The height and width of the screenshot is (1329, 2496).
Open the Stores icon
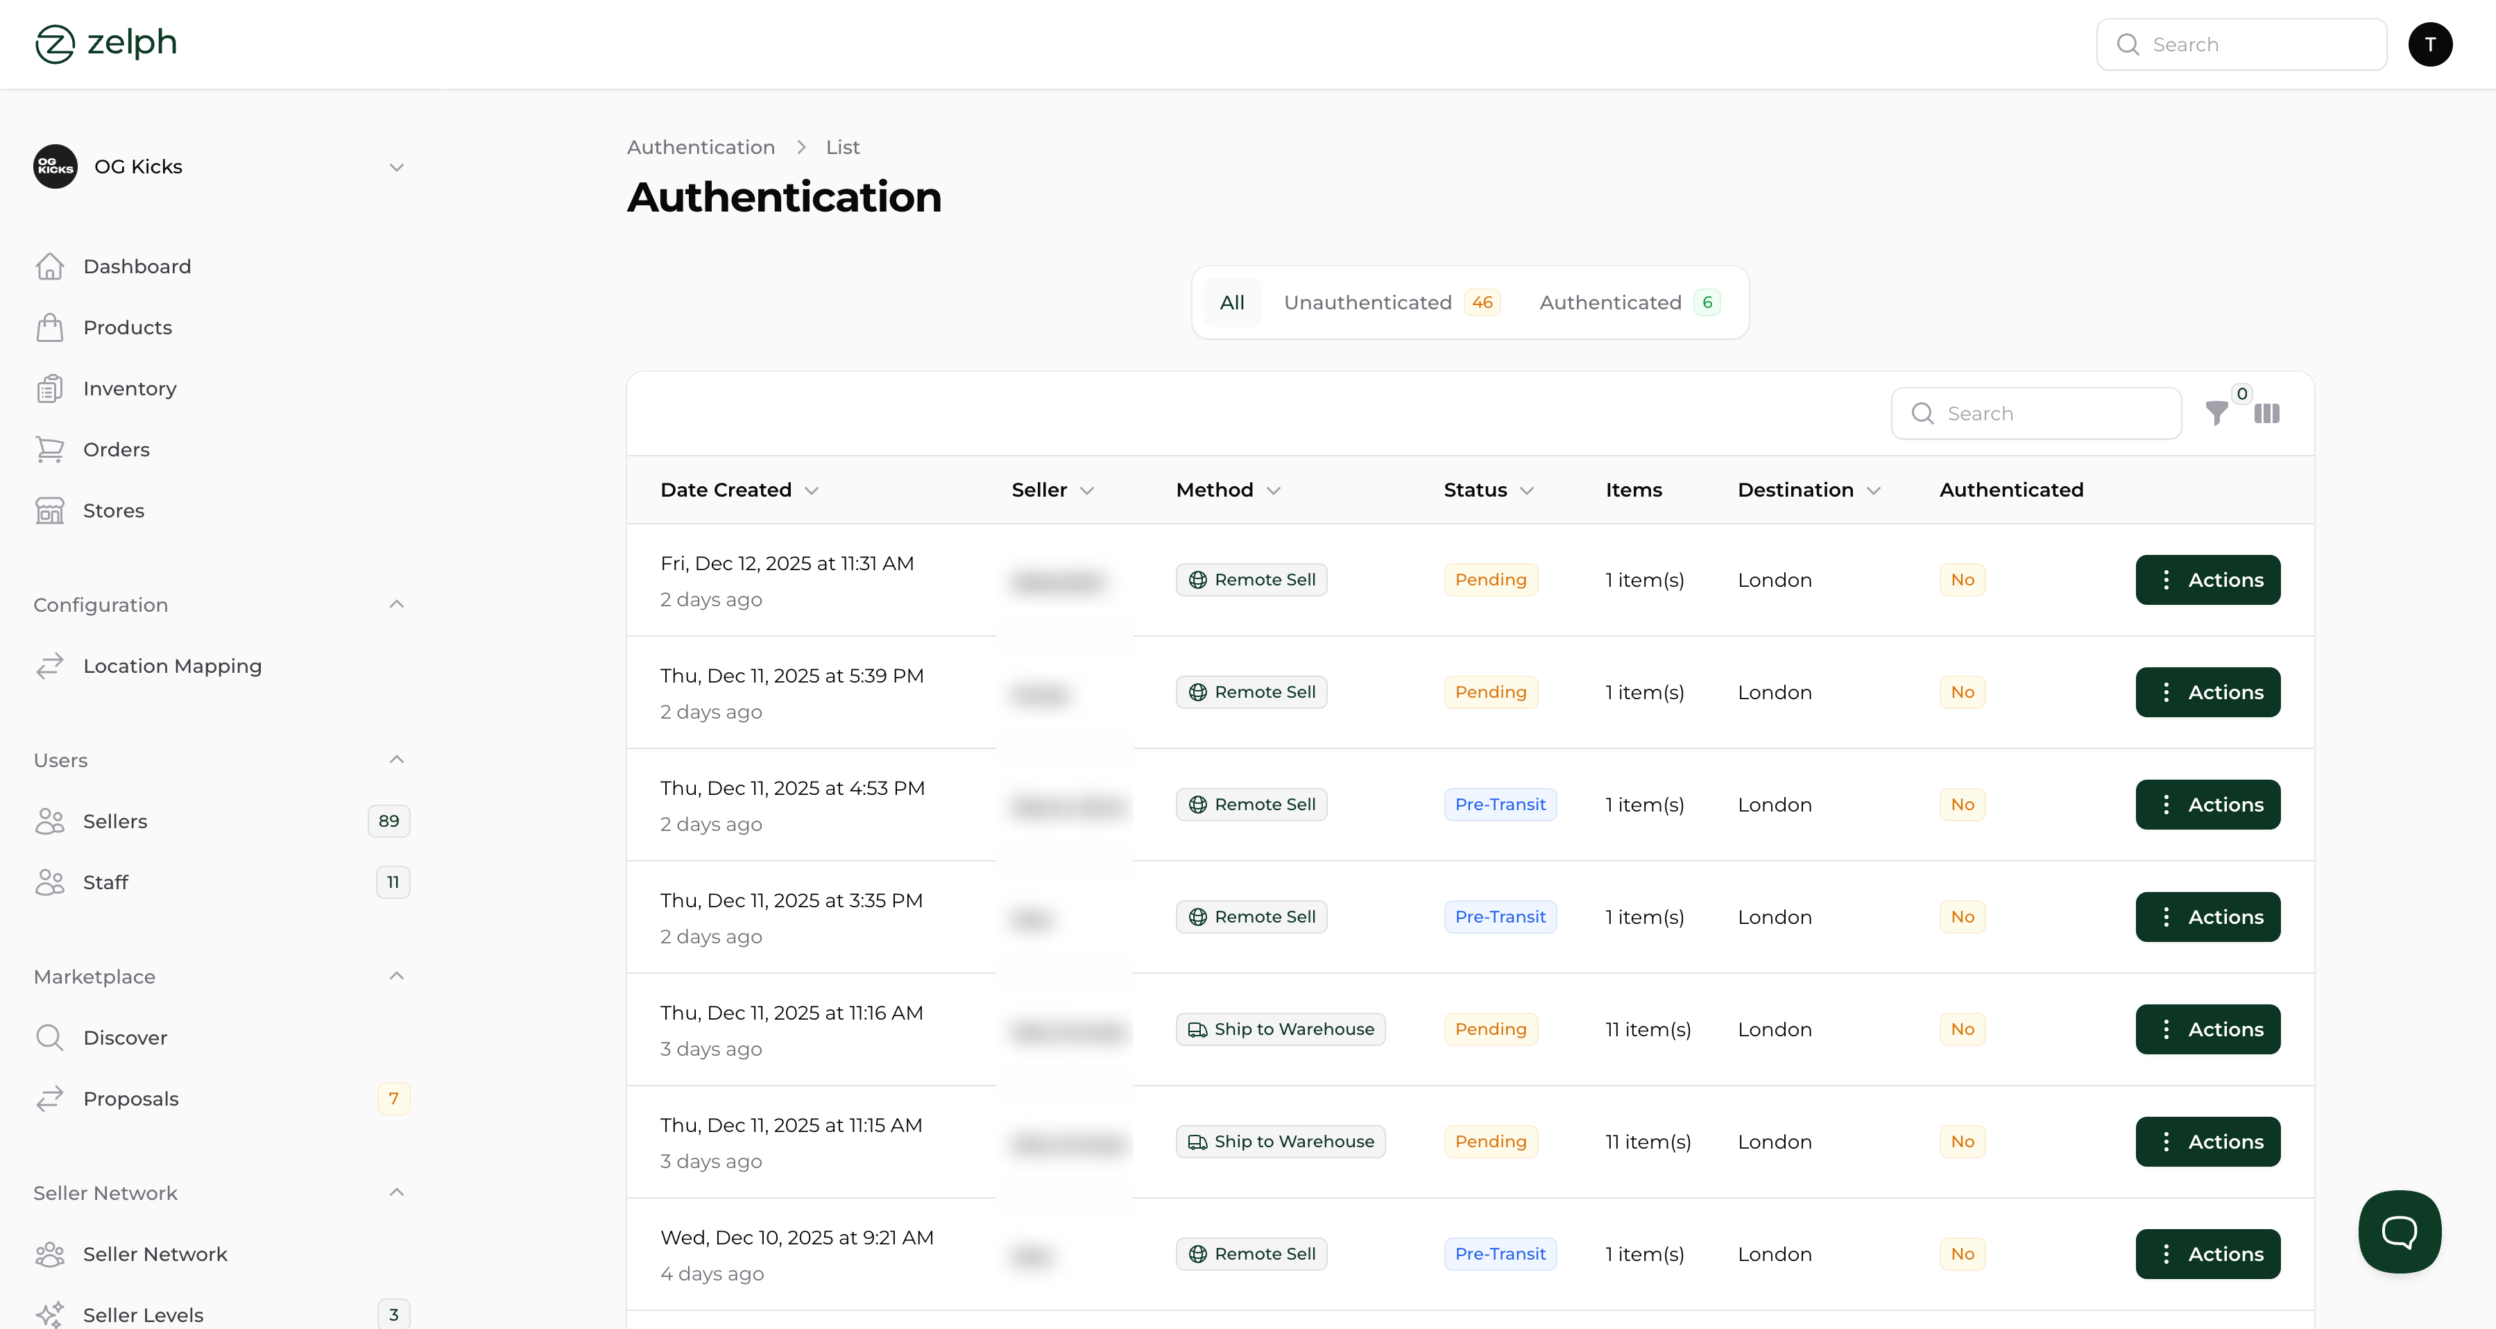[x=51, y=510]
